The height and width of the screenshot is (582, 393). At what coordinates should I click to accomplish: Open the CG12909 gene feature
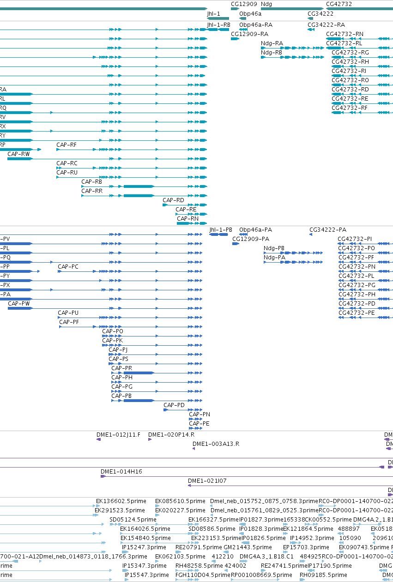pos(236,9)
